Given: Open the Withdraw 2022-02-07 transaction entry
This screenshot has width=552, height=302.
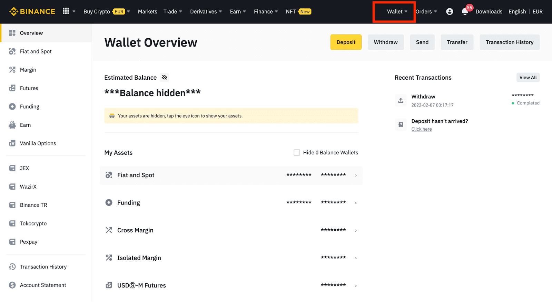Looking at the screenshot, I should [x=467, y=100].
